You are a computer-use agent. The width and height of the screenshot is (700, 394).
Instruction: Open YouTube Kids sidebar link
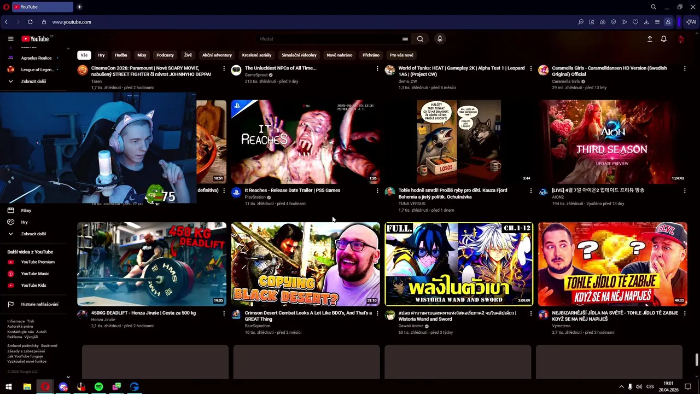tap(34, 285)
